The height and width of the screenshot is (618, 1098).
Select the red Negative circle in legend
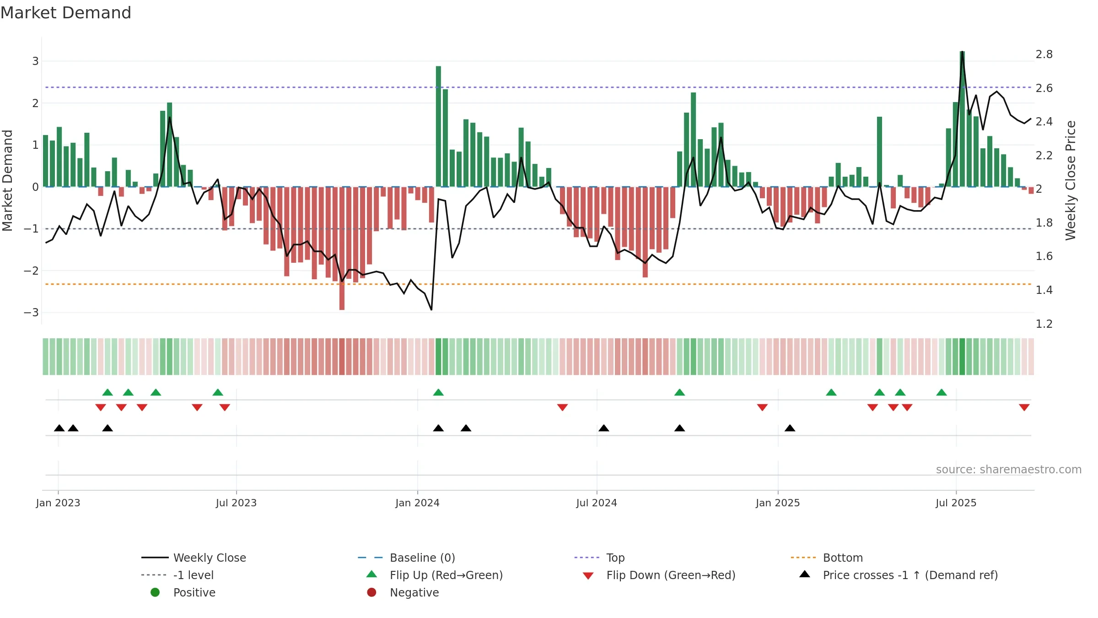[371, 592]
